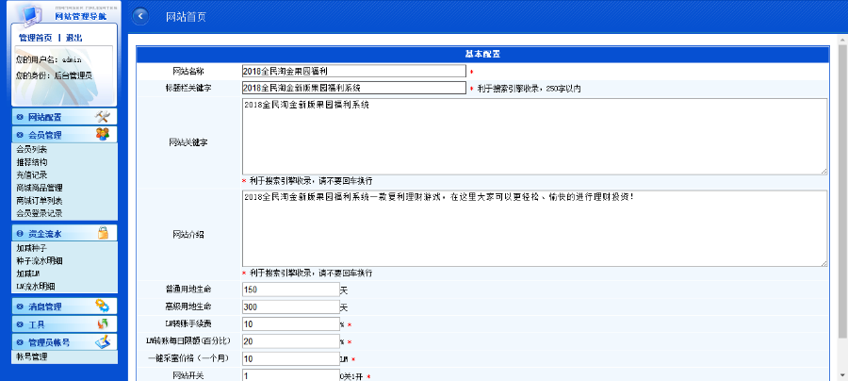Viewport: 848px width, 381px height.
Task: Click the page vertical scrollbar up arrow
Action: pos(842,40)
